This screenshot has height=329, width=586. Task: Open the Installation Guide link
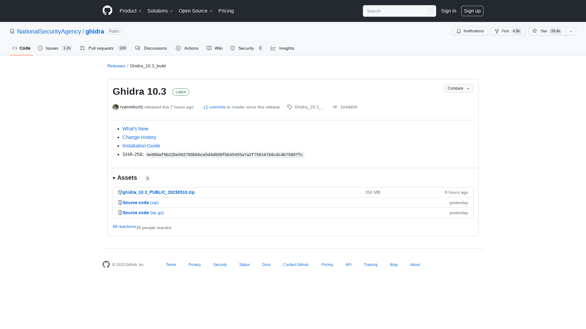pyautogui.click(x=141, y=146)
